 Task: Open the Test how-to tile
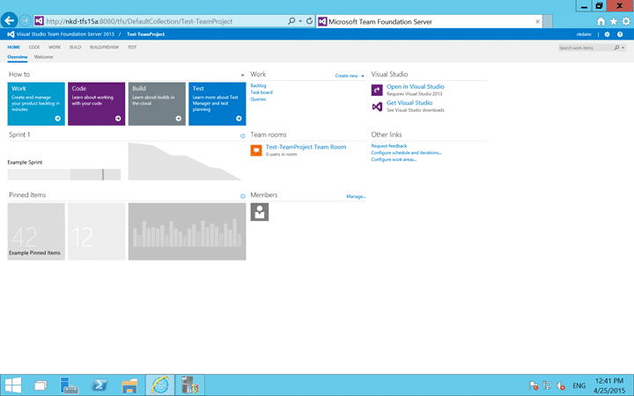217,104
